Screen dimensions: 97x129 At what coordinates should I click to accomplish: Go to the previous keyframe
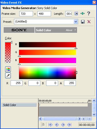[57, 125]
